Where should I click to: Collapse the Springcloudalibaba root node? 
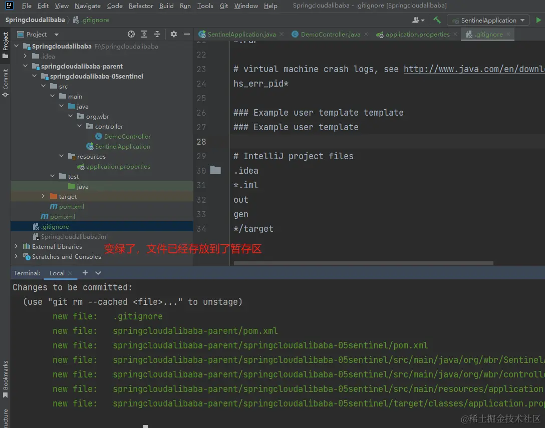tap(17, 46)
